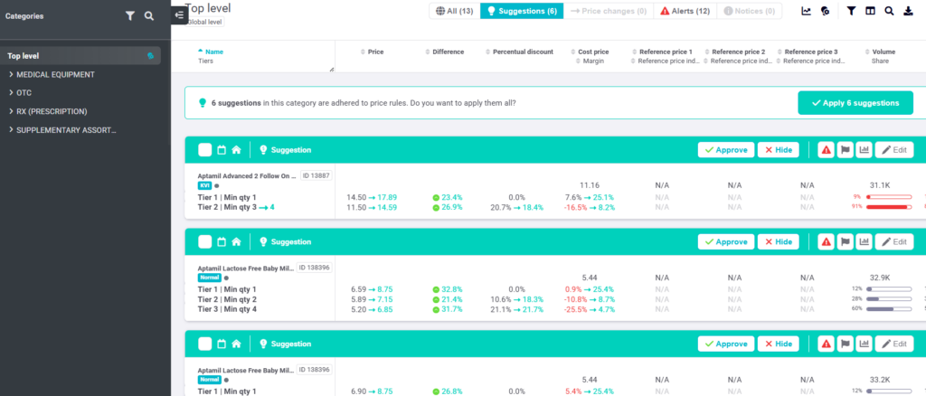This screenshot has width=926, height=396.
Task: Expand the MEDICAL EQUIPMENT category
Action: pyautogui.click(x=11, y=74)
